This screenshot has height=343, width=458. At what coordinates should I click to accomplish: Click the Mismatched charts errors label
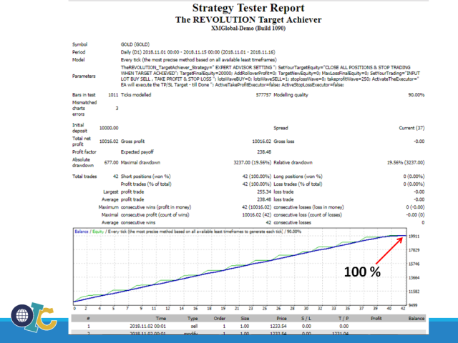84,108
